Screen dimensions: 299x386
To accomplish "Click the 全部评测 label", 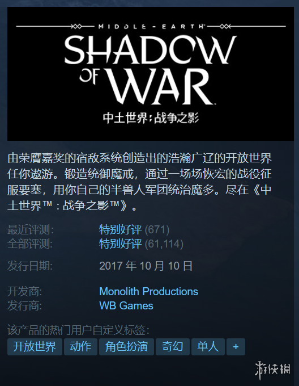I will (30, 244).
